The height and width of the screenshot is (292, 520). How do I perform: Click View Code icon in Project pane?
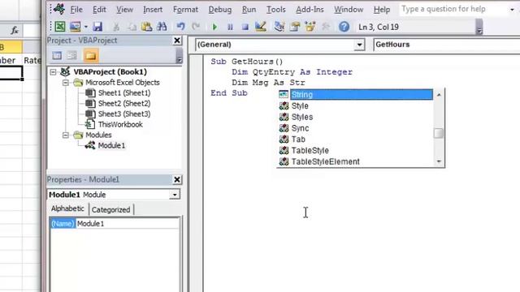tap(57, 56)
